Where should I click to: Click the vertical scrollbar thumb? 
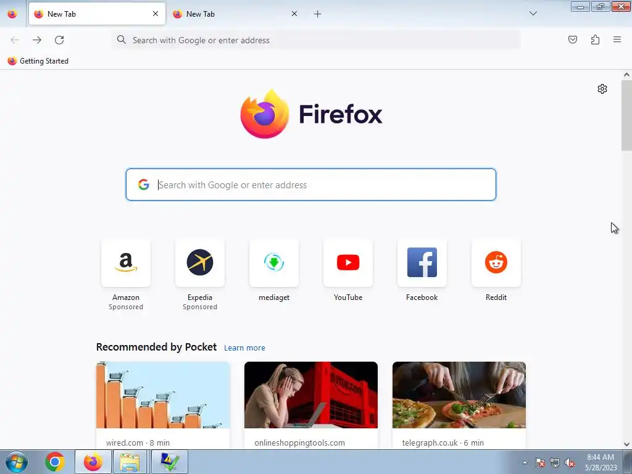(626, 115)
